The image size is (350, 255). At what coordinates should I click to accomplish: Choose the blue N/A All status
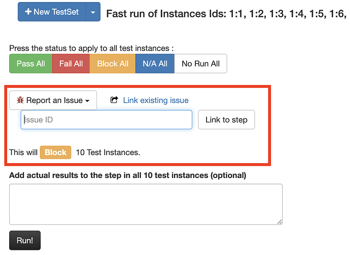[x=155, y=64]
